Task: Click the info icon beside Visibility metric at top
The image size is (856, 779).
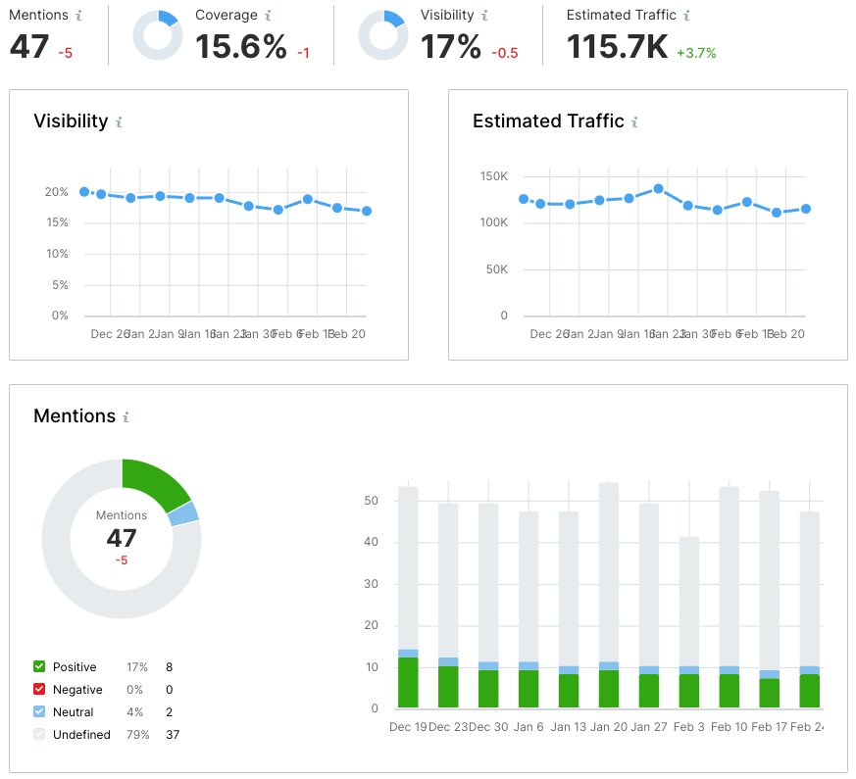Action: [x=484, y=16]
